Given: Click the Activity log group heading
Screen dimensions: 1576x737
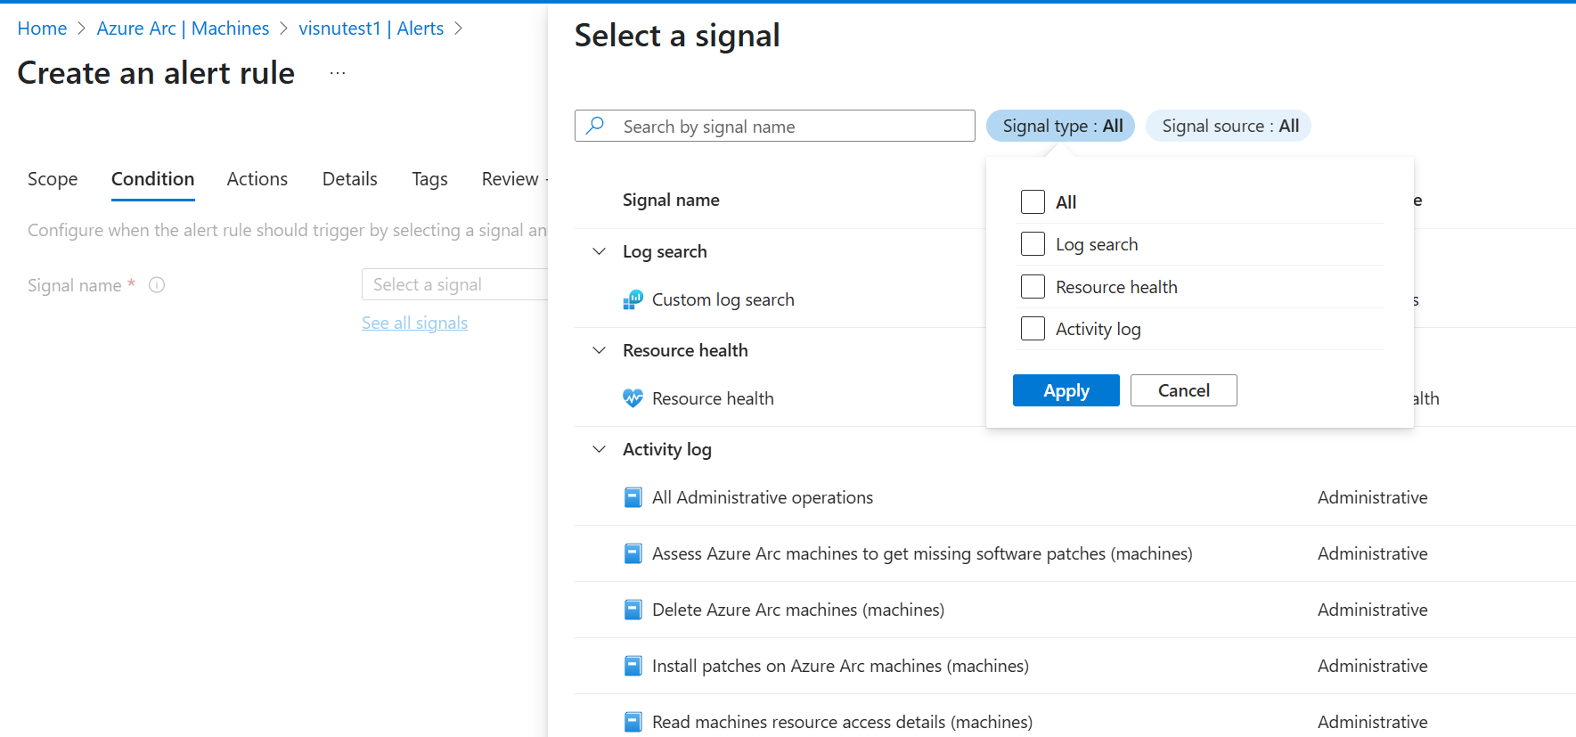Looking at the screenshot, I should [x=667, y=449].
